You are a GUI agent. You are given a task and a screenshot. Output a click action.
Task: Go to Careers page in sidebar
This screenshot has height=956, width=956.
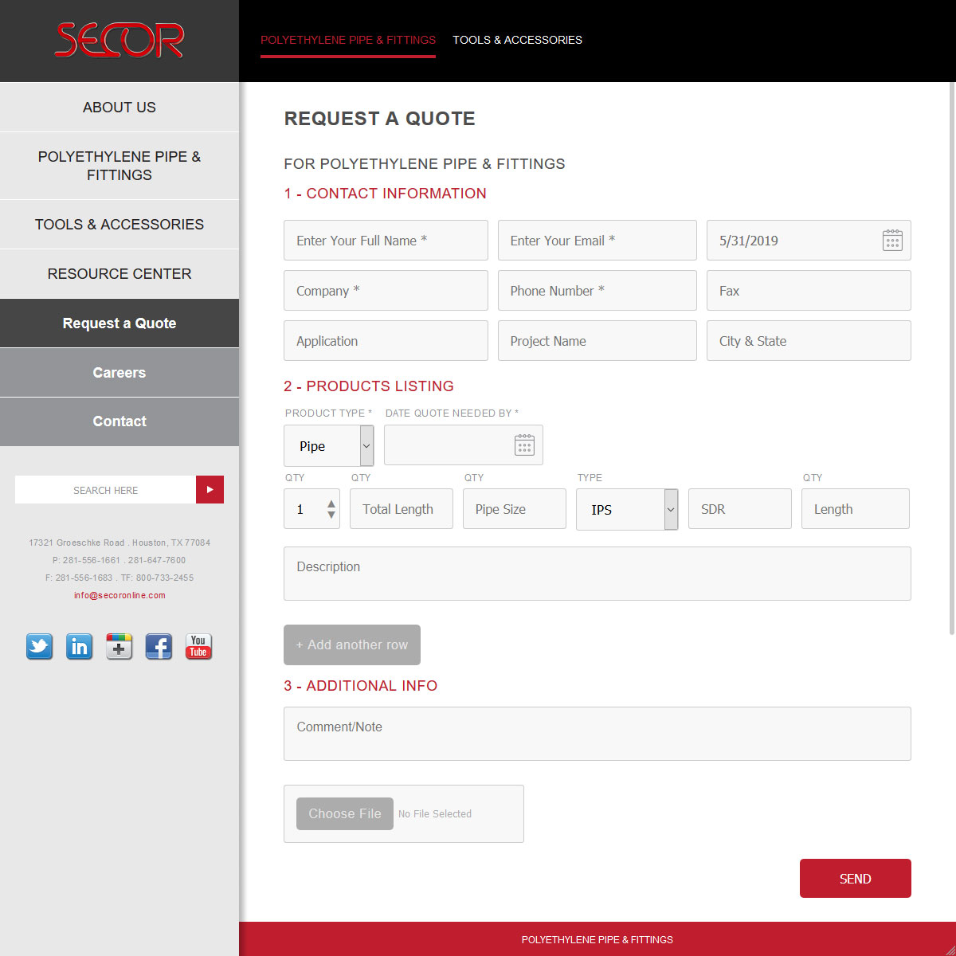(x=119, y=373)
